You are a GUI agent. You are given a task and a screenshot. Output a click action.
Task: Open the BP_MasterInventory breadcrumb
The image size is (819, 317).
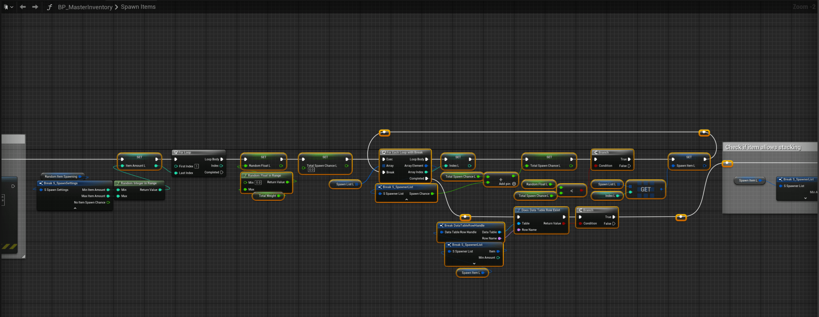85,7
